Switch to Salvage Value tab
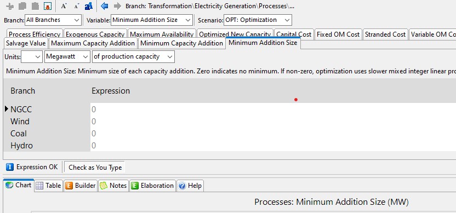Screen dimensions: 456x213 [26, 43]
